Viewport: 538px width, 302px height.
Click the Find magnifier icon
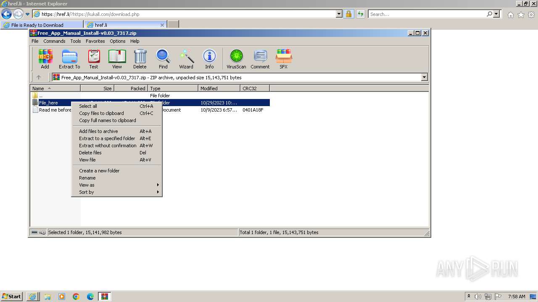coord(163,59)
